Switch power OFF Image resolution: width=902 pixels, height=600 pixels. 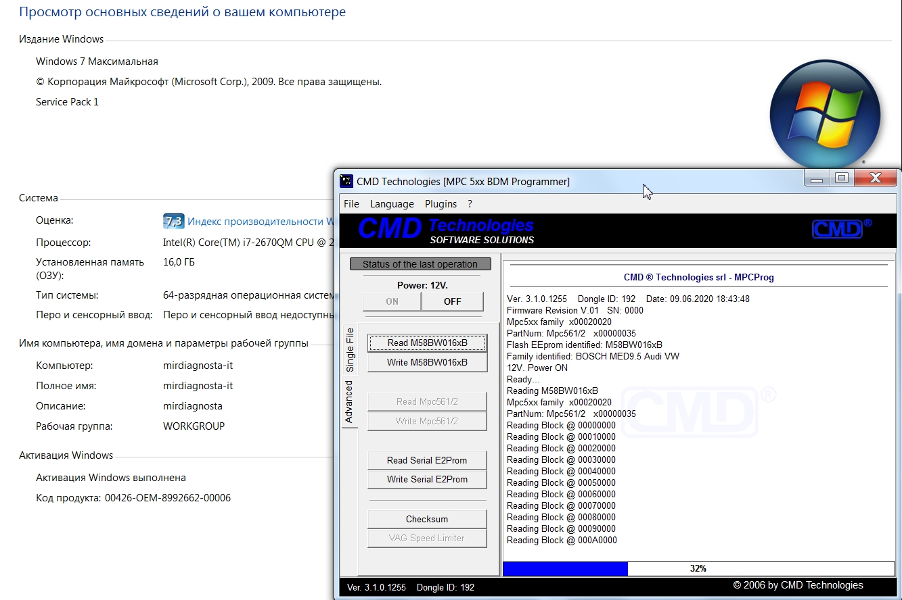coord(452,301)
